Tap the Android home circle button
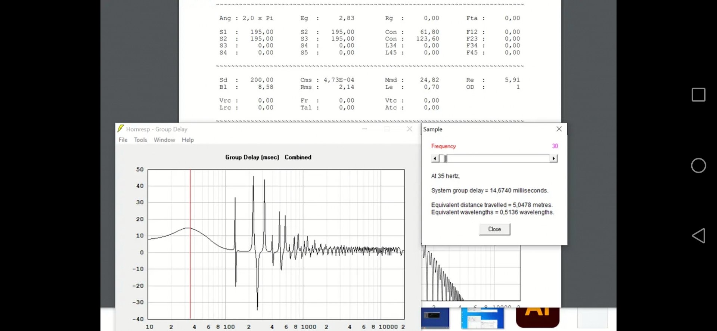 (698, 165)
